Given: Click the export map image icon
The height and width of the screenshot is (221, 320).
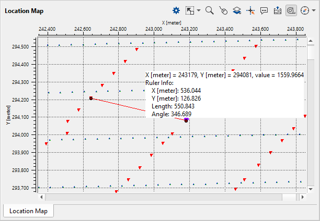Looking at the screenshot, I should point(277,10).
